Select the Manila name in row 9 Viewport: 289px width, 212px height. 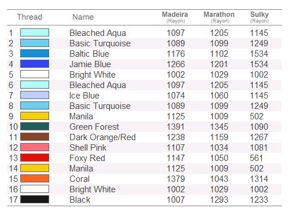pyautogui.click(x=81, y=116)
